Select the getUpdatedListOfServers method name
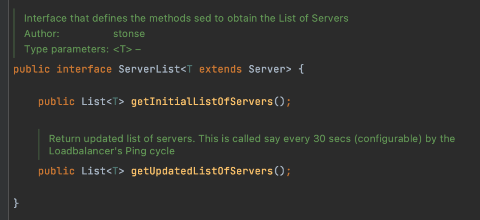This screenshot has height=220, width=480. click(x=202, y=171)
